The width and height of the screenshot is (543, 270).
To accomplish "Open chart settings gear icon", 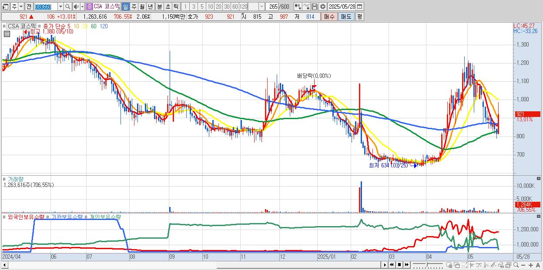I will (323, 7).
